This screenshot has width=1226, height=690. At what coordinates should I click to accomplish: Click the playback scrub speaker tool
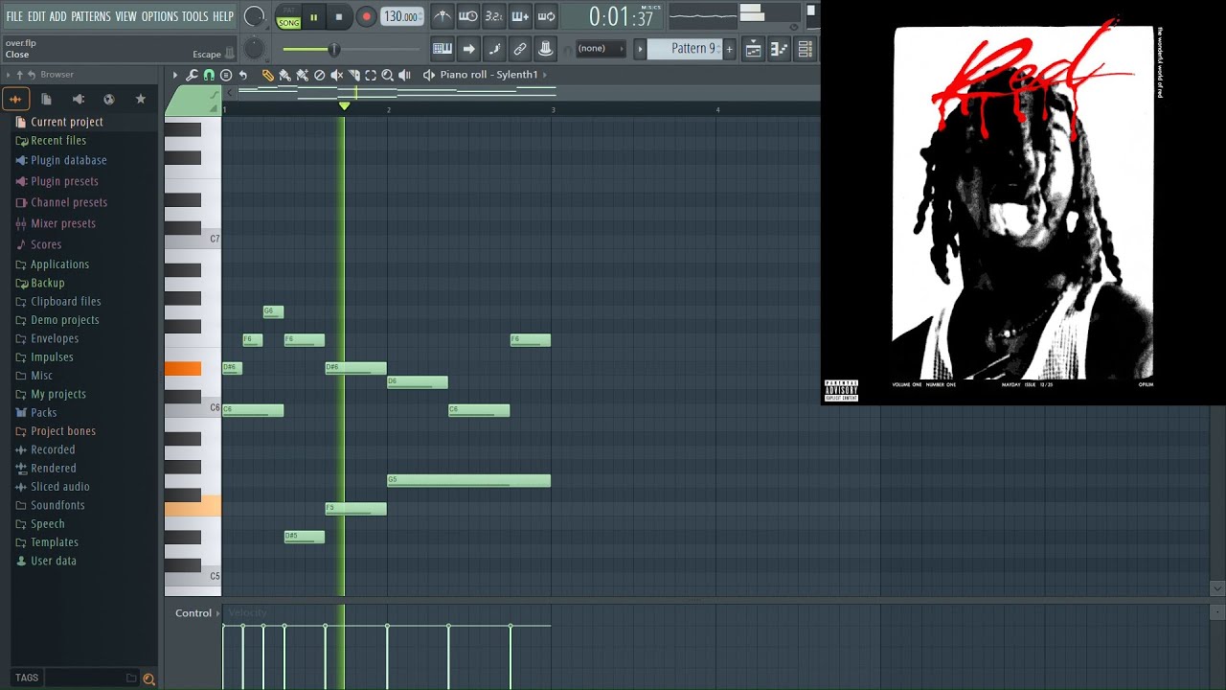[404, 75]
